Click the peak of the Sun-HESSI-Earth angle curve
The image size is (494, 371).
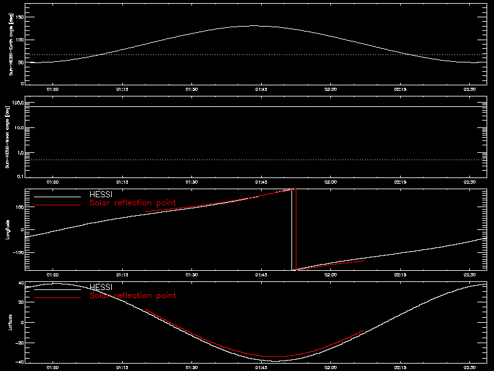pyautogui.click(x=254, y=26)
